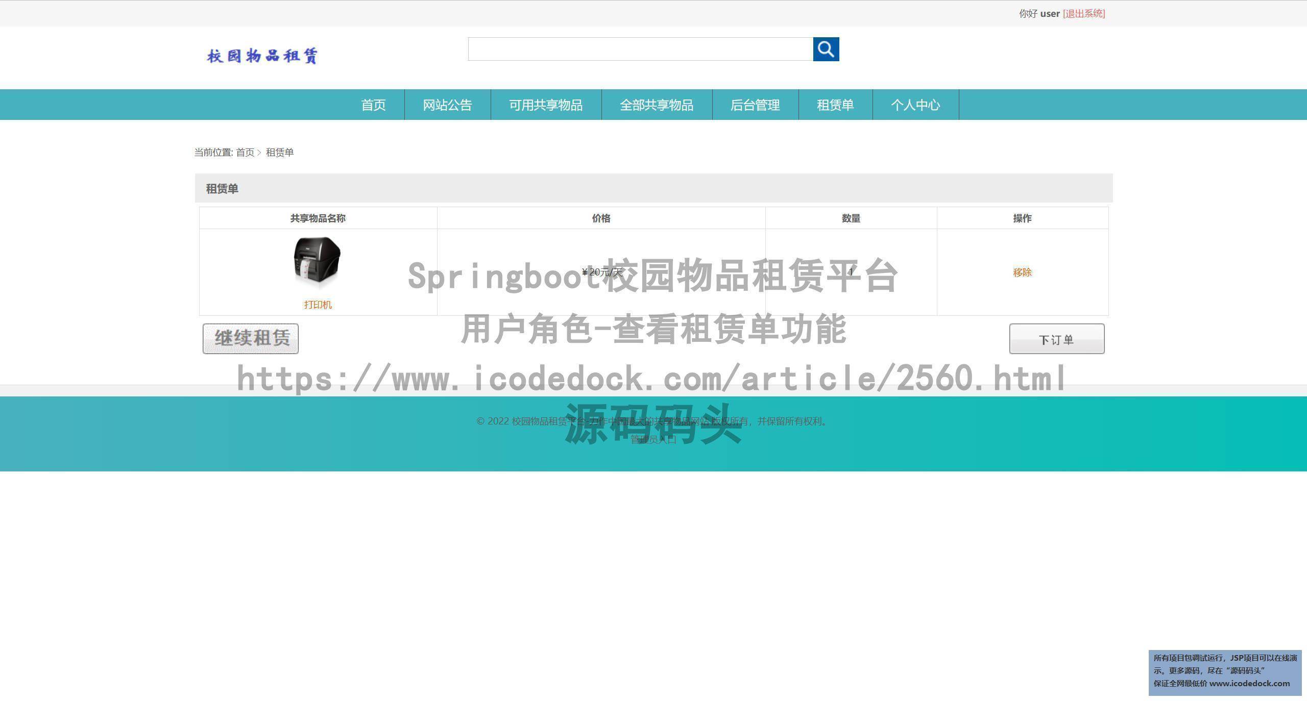The height and width of the screenshot is (701, 1307).
Task: Click the 首页 breadcrumb link
Action: [x=245, y=153]
